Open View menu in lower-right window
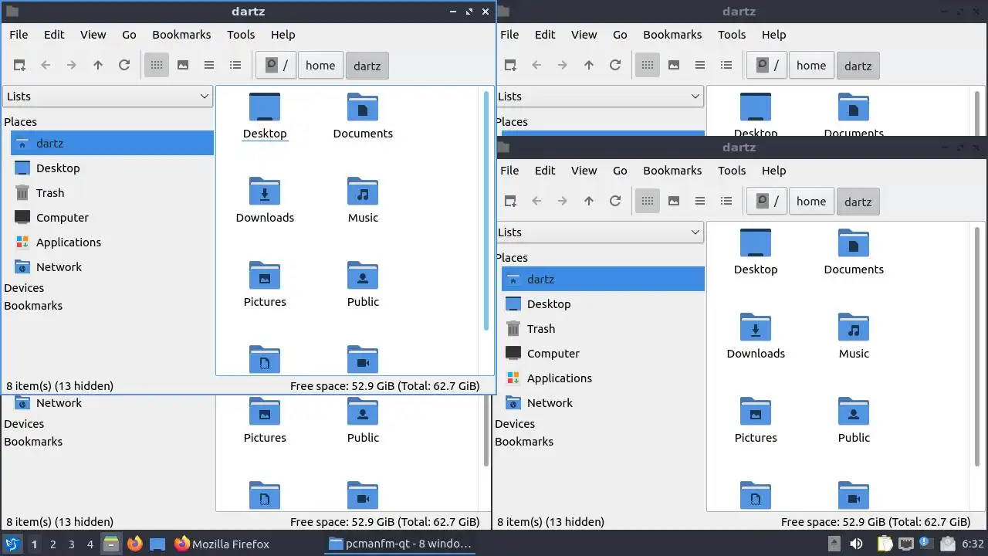The height and width of the screenshot is (556, 988). pos(584,171)
